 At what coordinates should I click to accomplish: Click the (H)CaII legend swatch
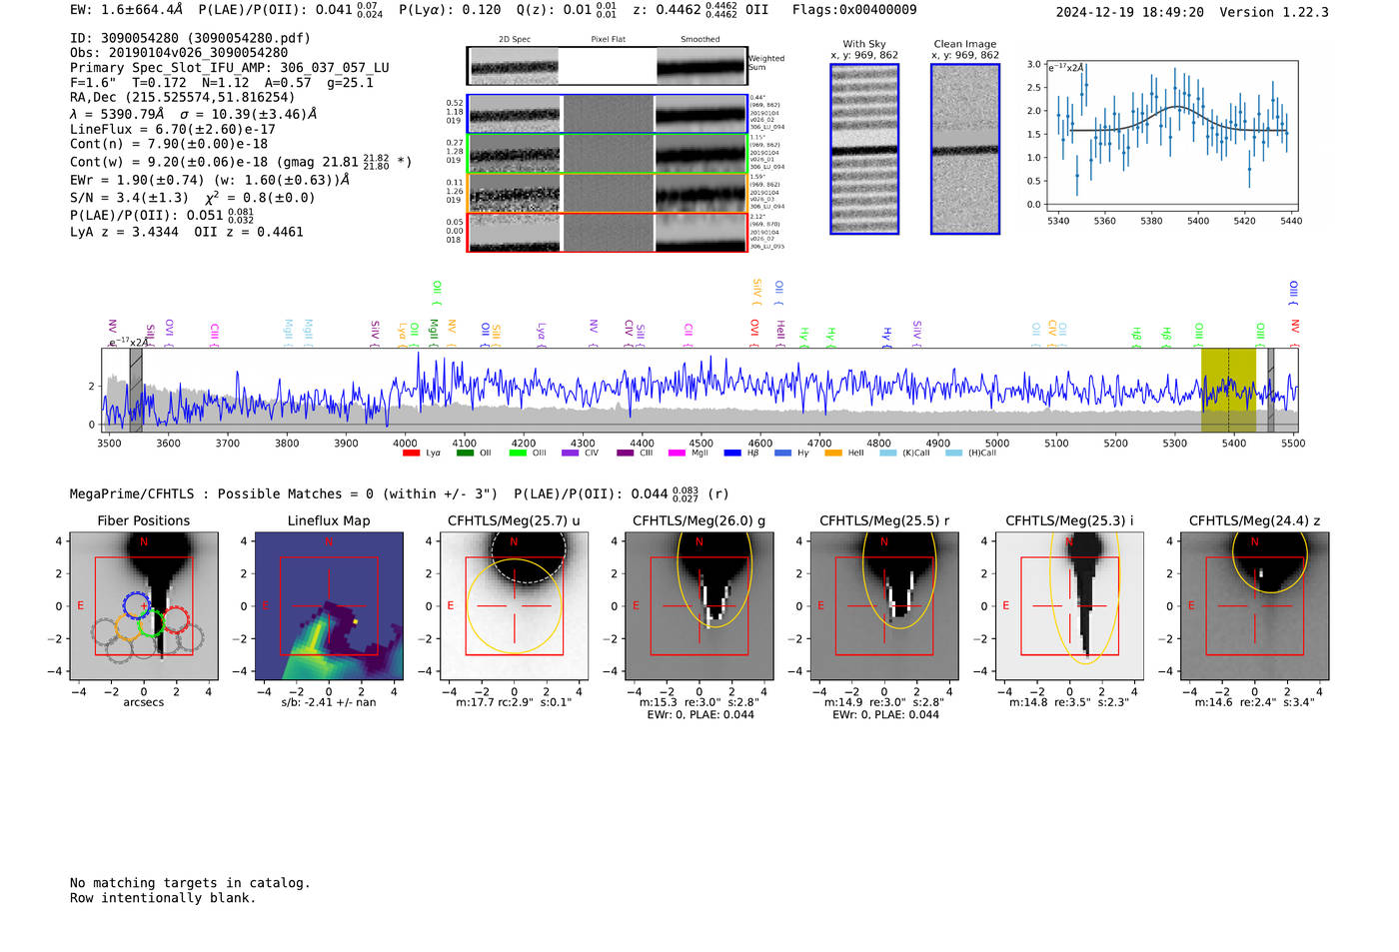click(x=953, y=454)
